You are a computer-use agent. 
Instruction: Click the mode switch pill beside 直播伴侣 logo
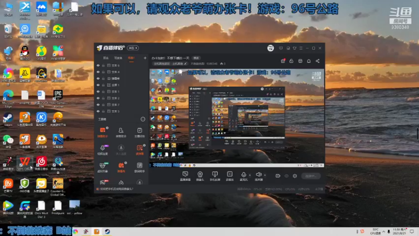(x=133, y=48)
